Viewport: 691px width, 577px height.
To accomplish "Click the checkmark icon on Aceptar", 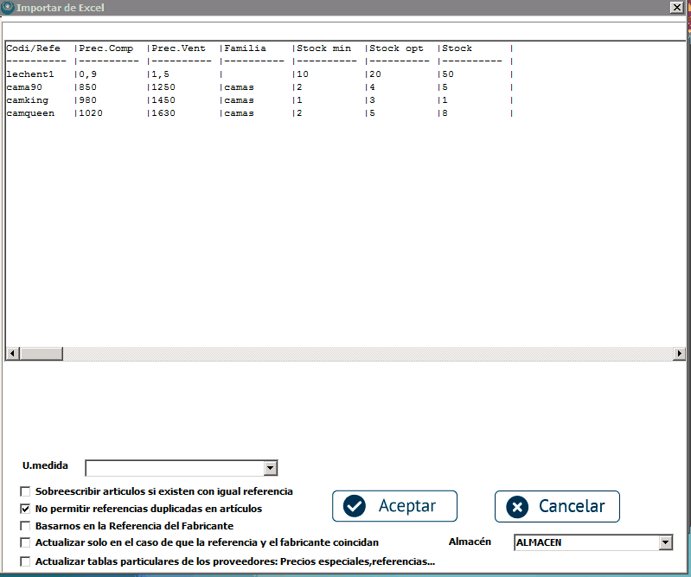I will 355,506.
